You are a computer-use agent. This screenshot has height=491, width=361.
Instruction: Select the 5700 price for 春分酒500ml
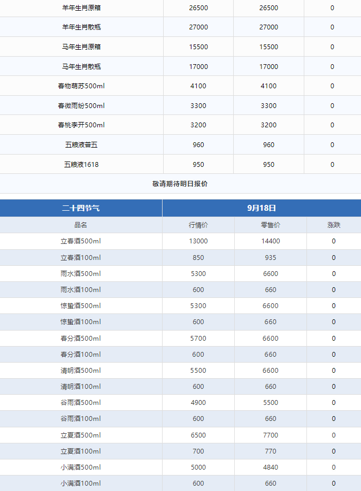[198, 339]
